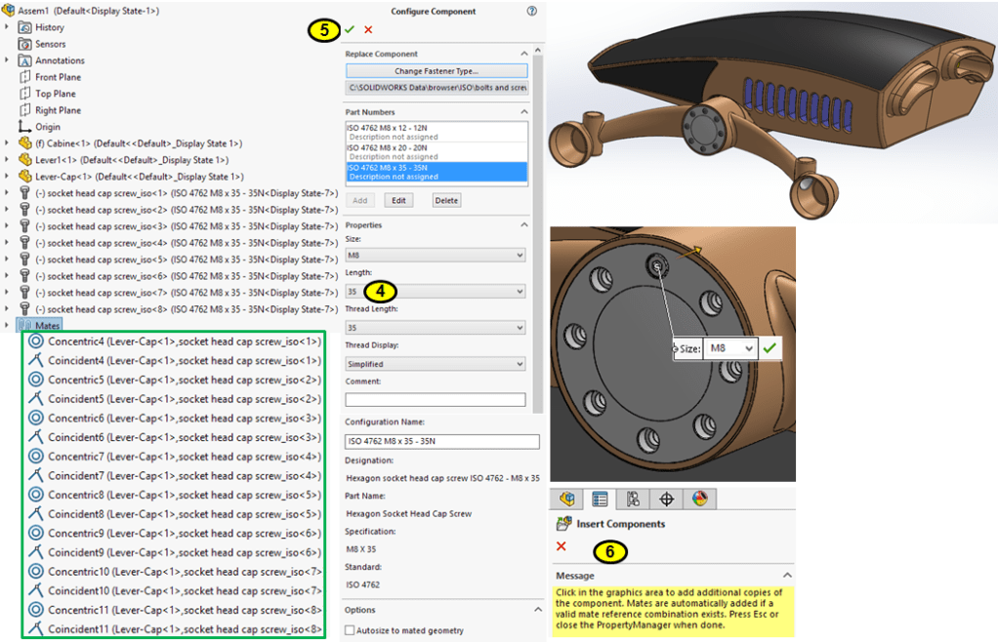Click red X under Insert Components
This screenshot has width=998, height=642.
click(x=561, y=546)
